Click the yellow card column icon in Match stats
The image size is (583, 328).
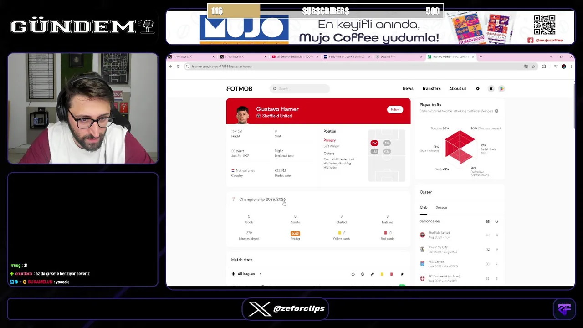(x=382, y=274)
